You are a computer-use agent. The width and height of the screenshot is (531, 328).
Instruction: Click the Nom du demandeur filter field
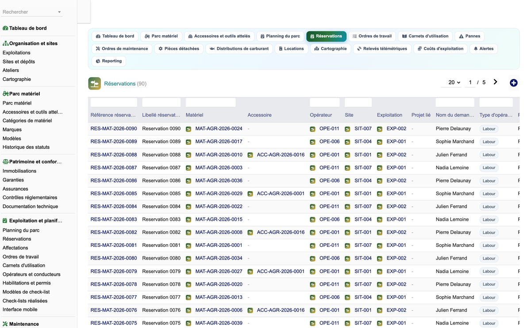455,102
